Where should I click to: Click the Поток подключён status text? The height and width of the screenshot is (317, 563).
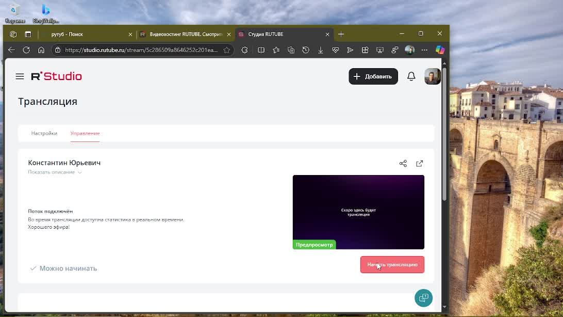click(51, 211)
